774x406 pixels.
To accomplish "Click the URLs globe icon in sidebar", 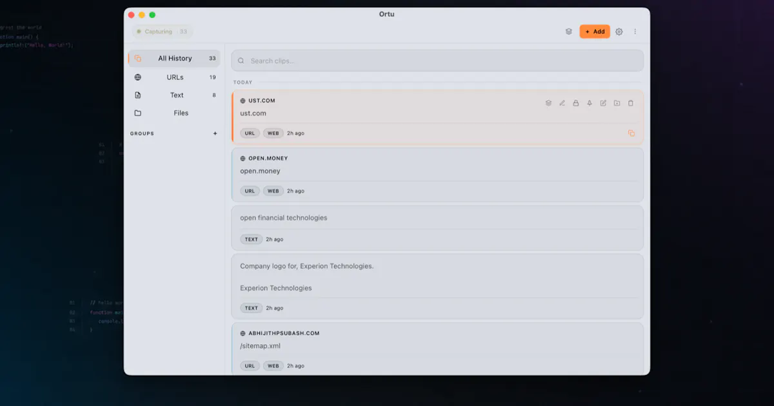I will [138, 77].
